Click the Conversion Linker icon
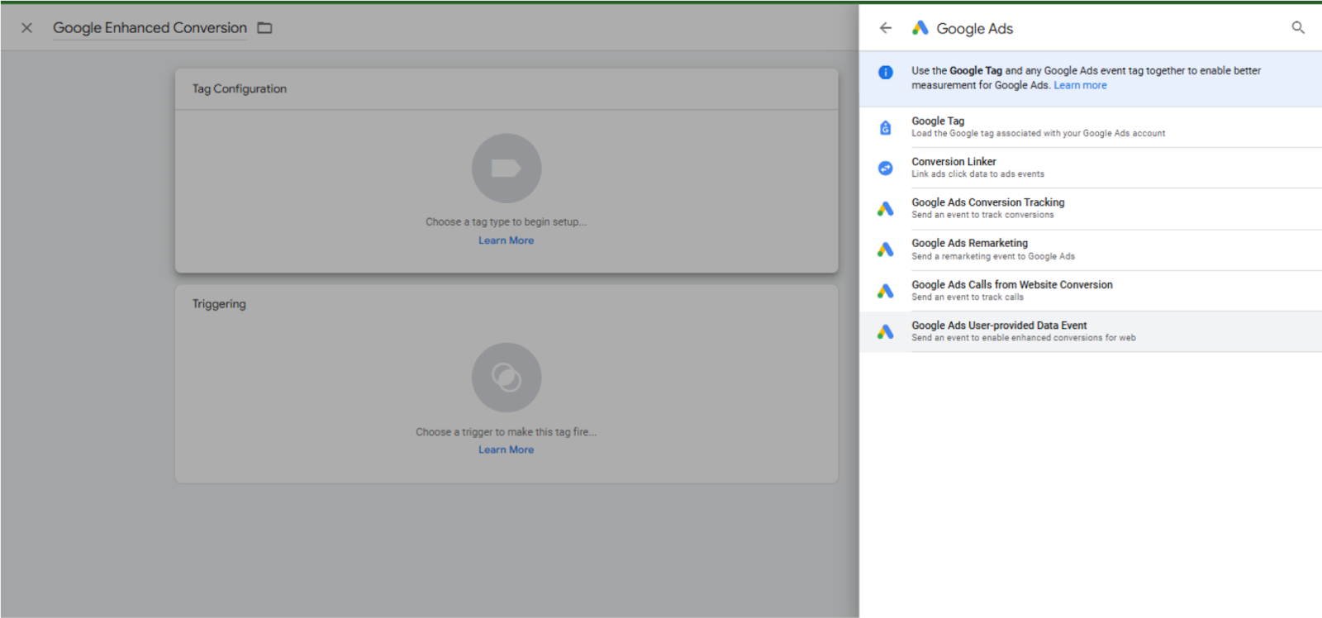 coord(885,168)
